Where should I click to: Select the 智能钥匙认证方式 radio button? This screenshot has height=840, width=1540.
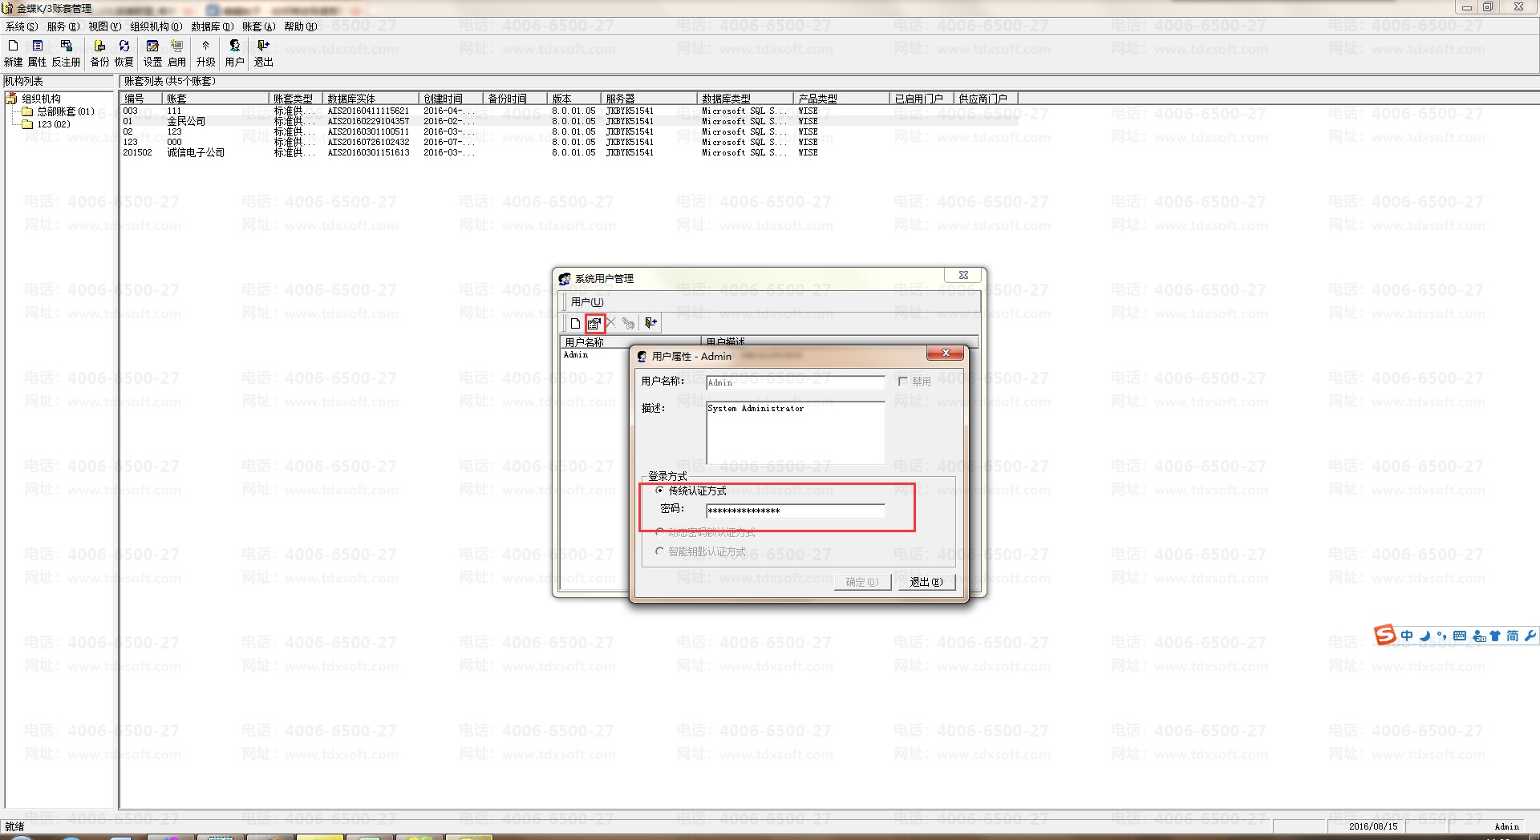point(660,551)
